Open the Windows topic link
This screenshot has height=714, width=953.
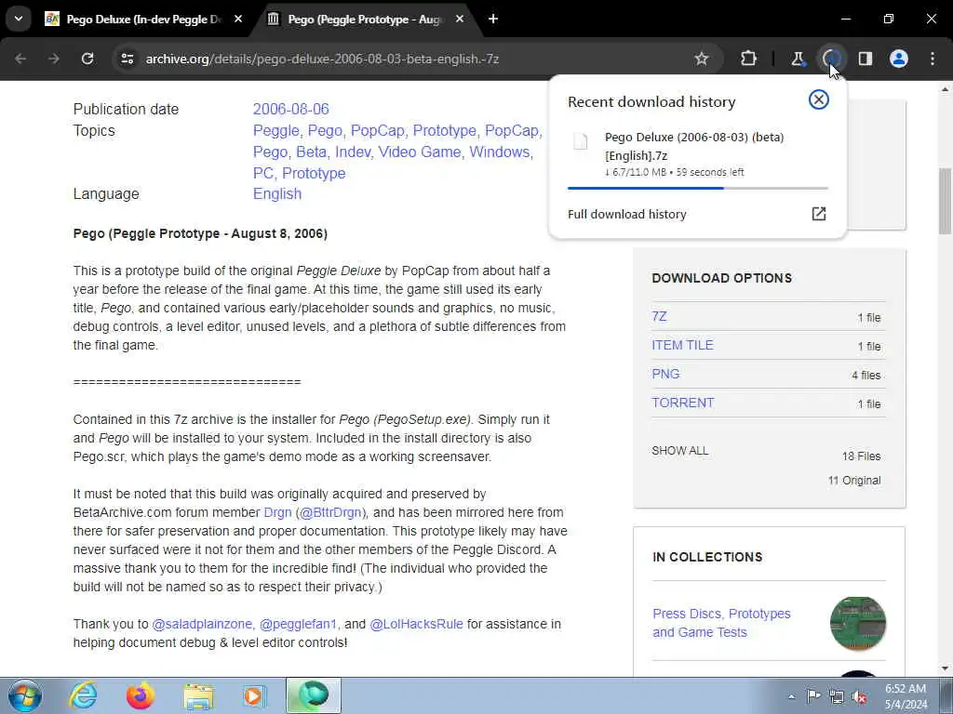[x=500, y=152]
